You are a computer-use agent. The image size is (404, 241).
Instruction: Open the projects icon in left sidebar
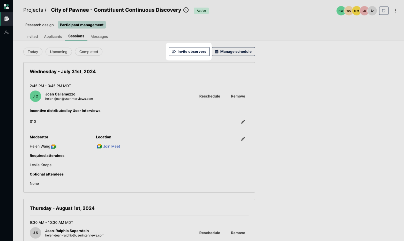pyautogui.click(x=7, y=19)
